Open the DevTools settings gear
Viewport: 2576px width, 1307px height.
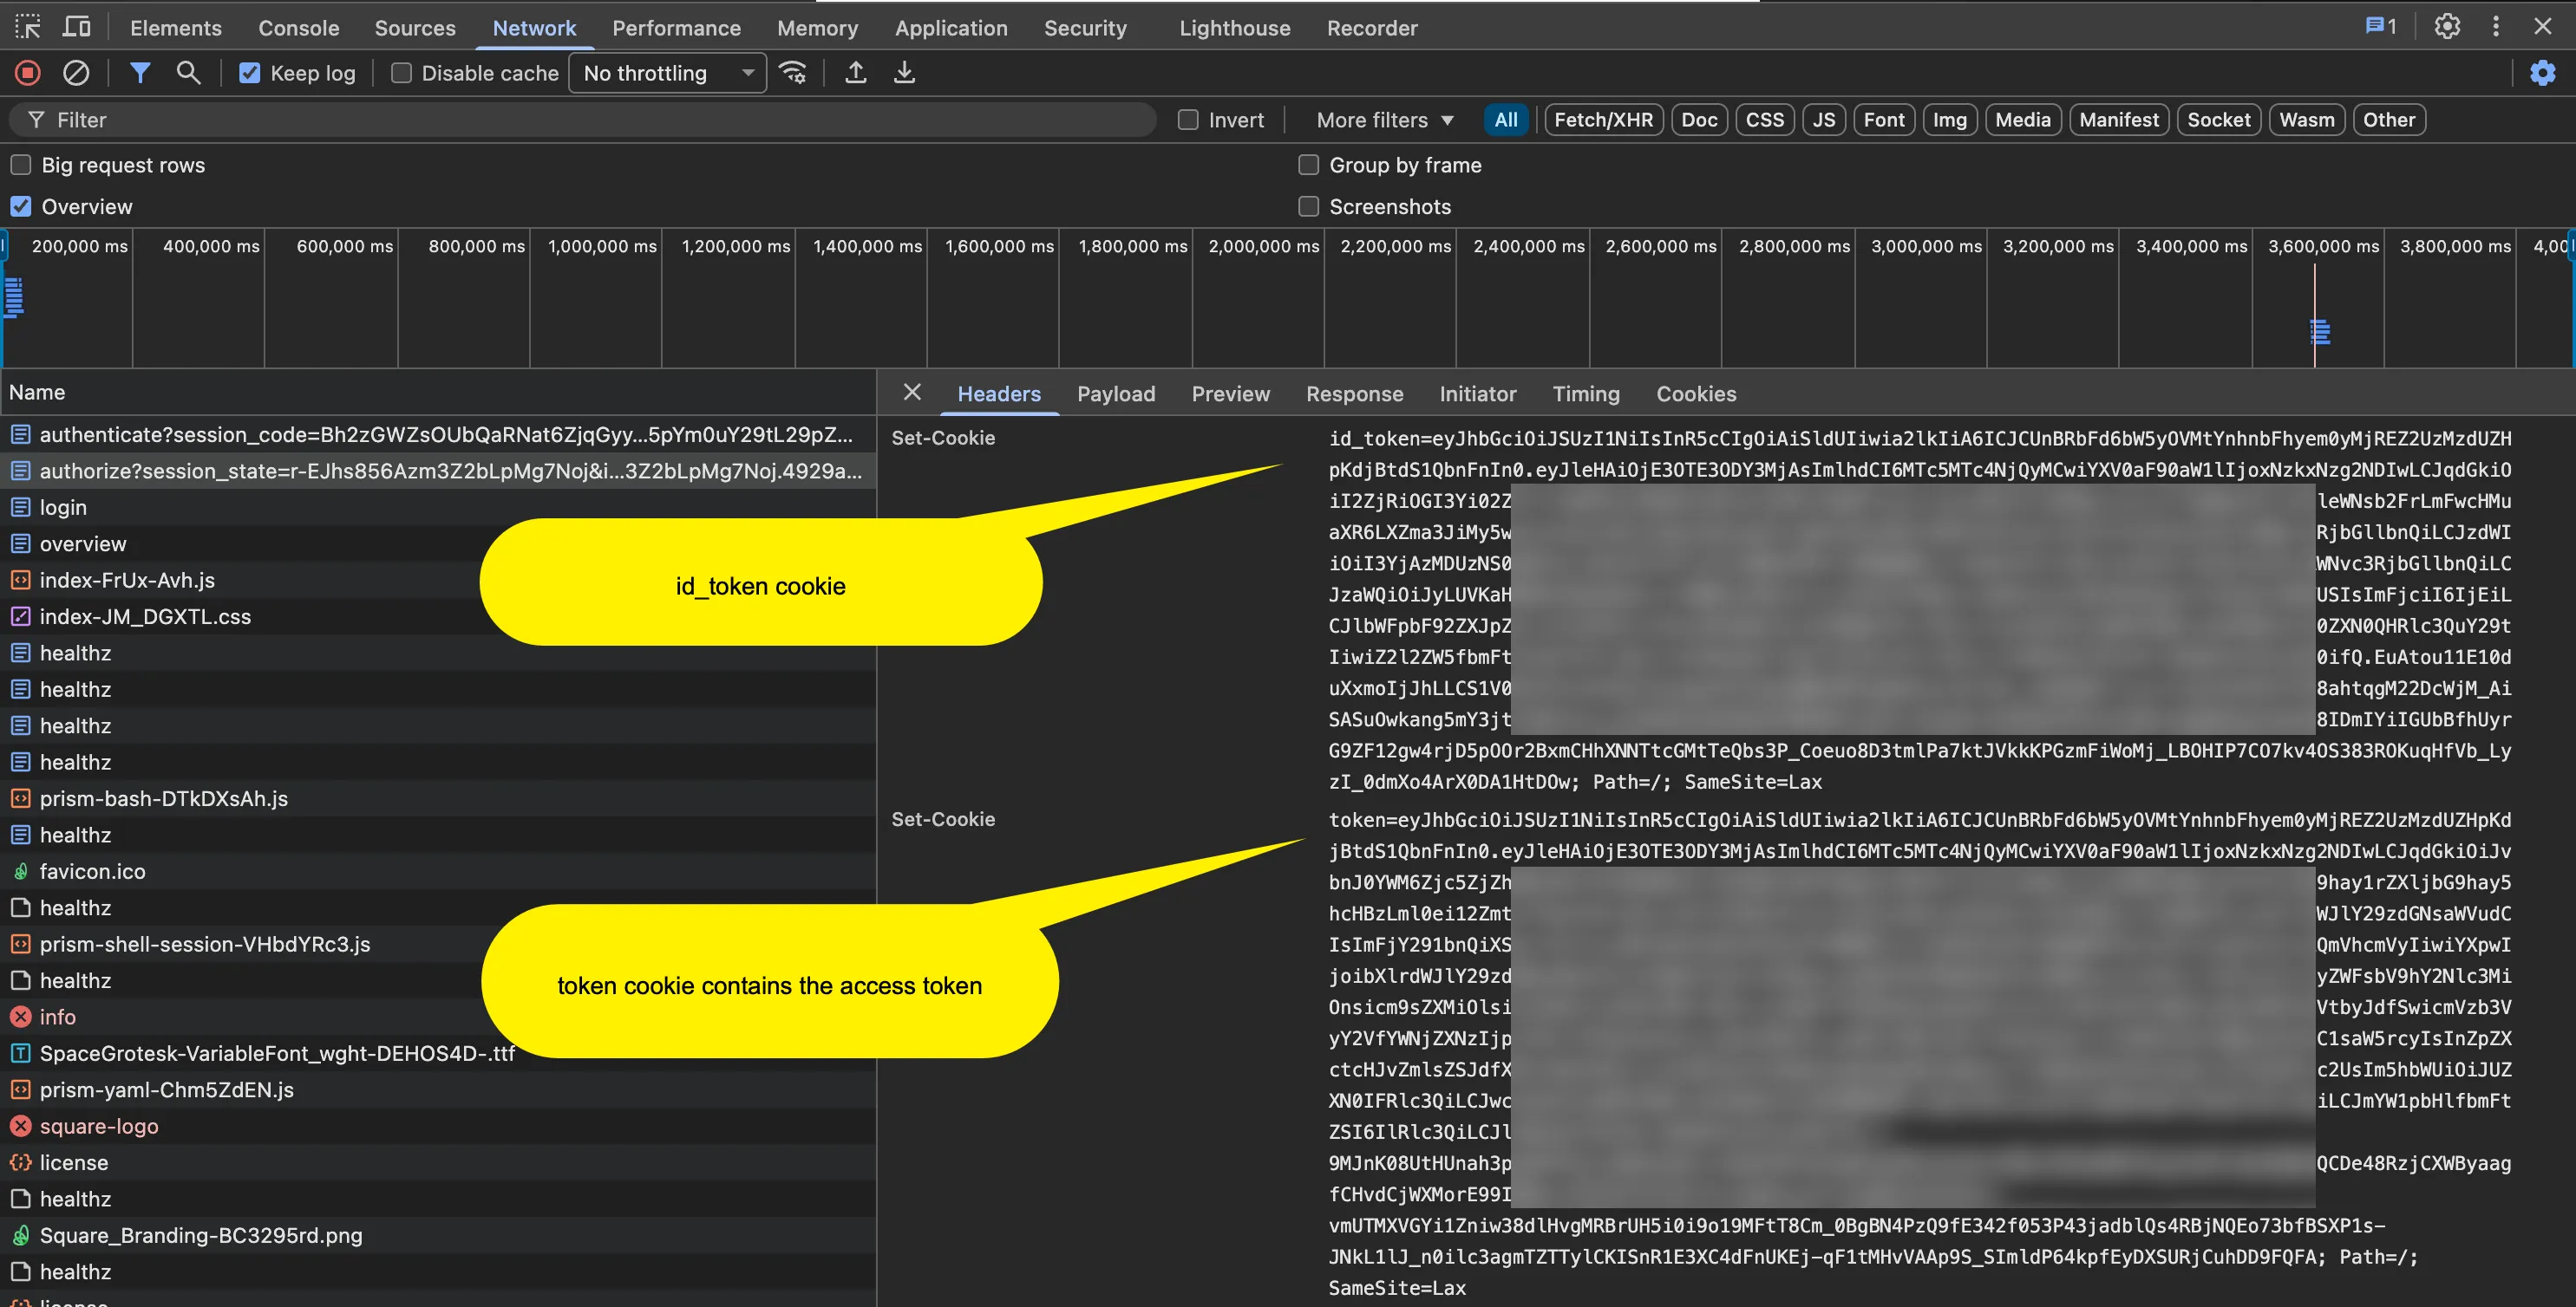(x=2447, y=27)
